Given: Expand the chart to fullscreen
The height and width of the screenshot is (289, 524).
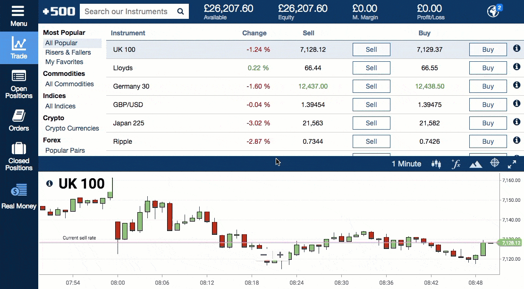Looking at the screenshot, I should click(512, 164).
